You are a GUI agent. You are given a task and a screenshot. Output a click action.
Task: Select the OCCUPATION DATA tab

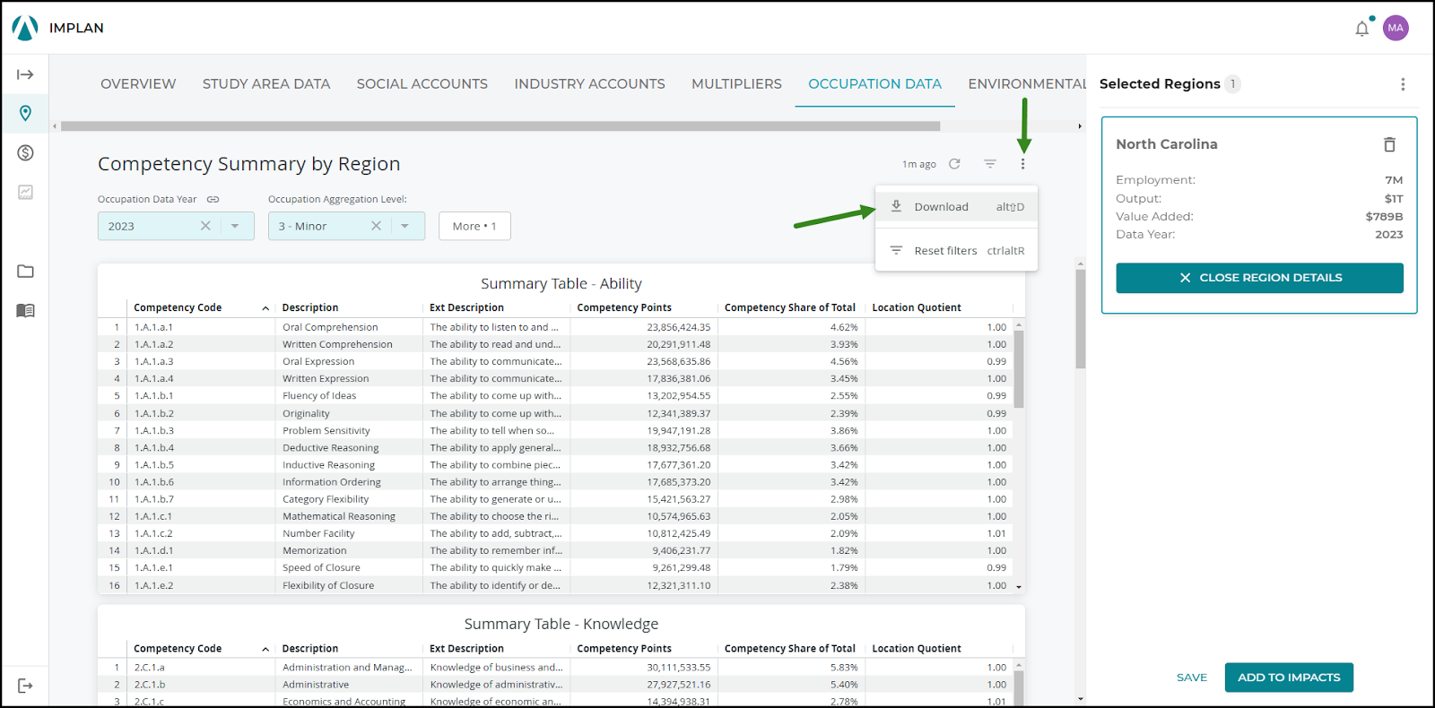pos(874,83)
